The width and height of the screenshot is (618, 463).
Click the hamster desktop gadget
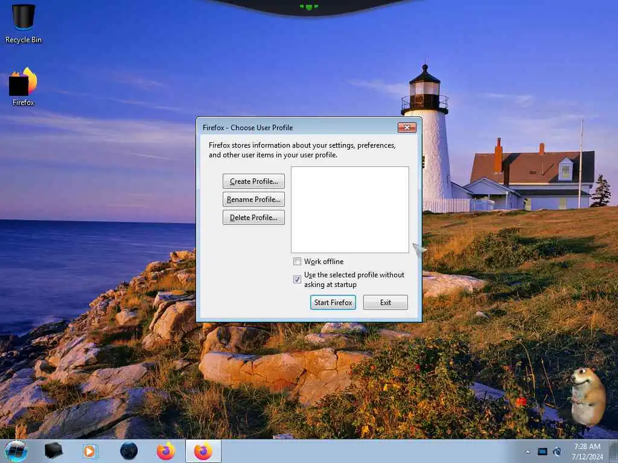click(x=588, y=397)
